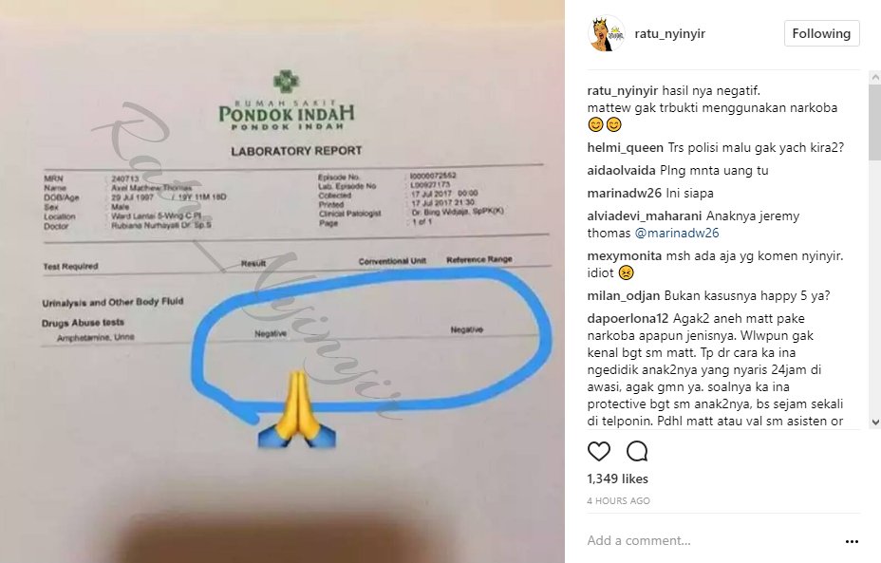Click the comments scrollbar up arrow

click(x=874, y=76)
